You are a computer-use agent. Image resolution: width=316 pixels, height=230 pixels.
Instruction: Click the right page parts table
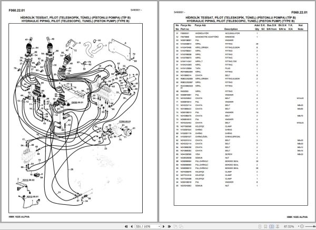[x=241, y=114]
